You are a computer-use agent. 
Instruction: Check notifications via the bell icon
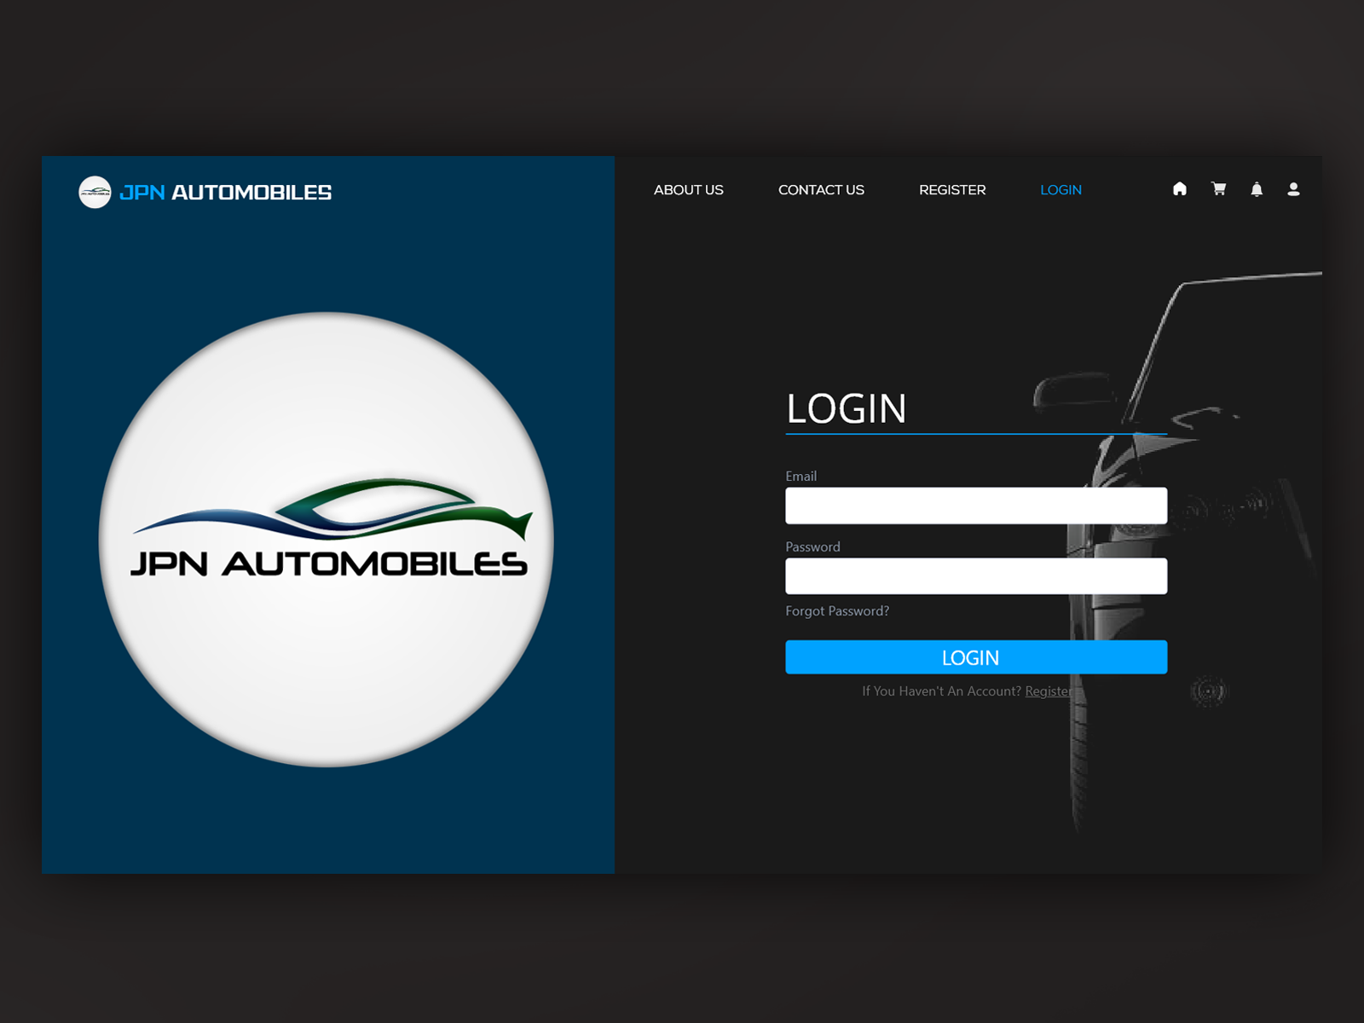click(1256, 189)
